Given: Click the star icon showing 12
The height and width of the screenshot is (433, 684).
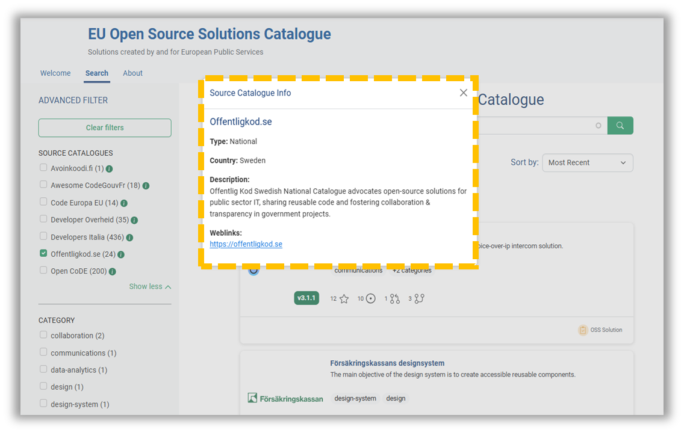Looking at the screenshot, I should [344, 299].
